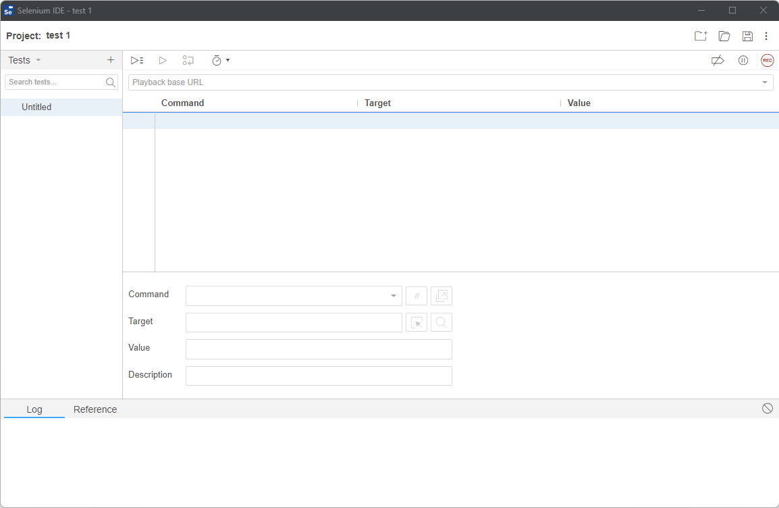Save the project with the floppy disk icon
Image resolution: width=779 pixels, height=508 pixels.
click(747, 36)
